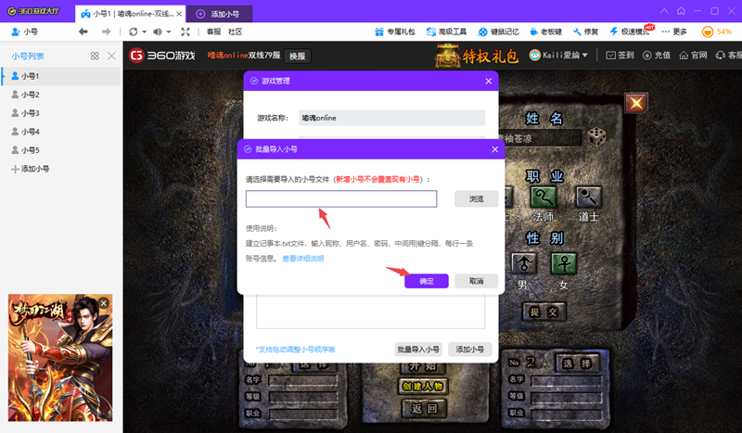This screenshot has width=742, height=433.
Task: Activate 老板键 boss key
Action: click(x=545, y=32)
